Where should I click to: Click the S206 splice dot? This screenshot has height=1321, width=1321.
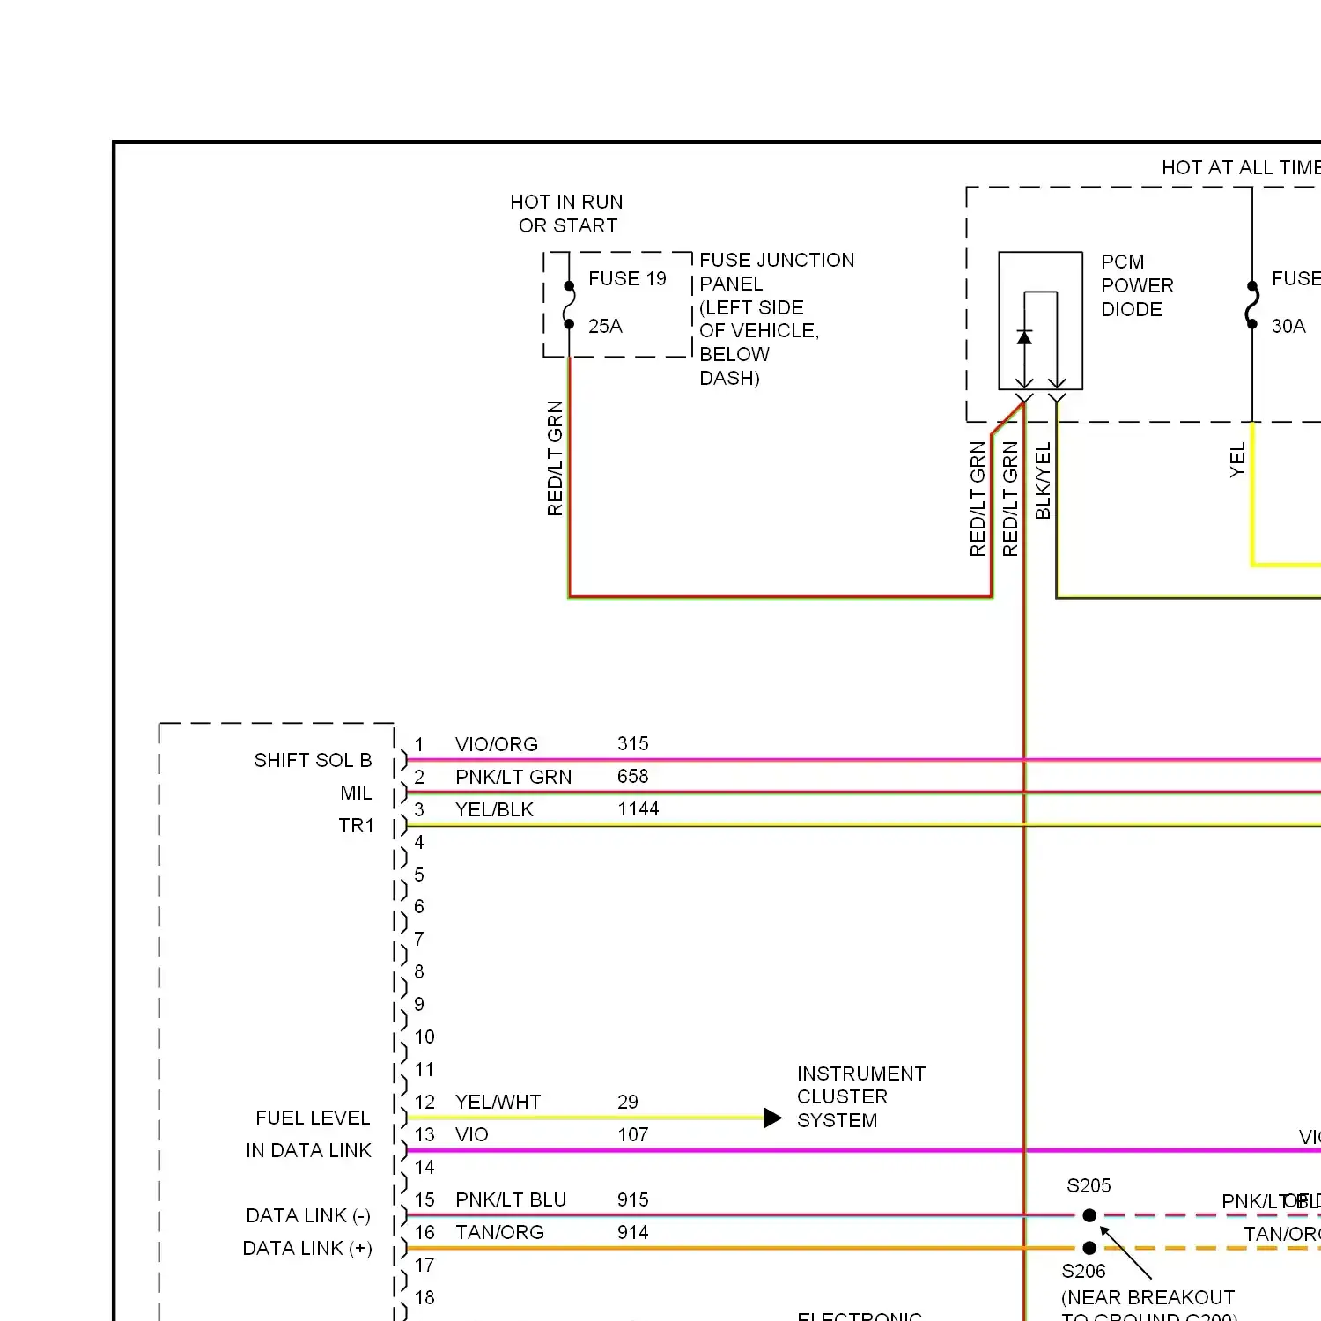(1089, 1248)
